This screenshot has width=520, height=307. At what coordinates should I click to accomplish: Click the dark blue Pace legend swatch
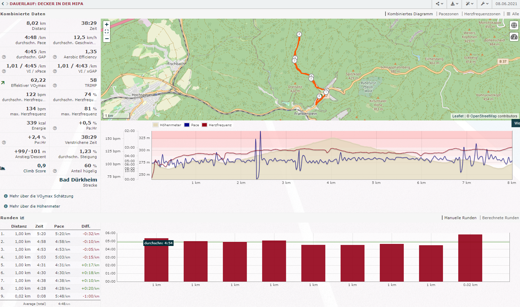click(187, 125)
